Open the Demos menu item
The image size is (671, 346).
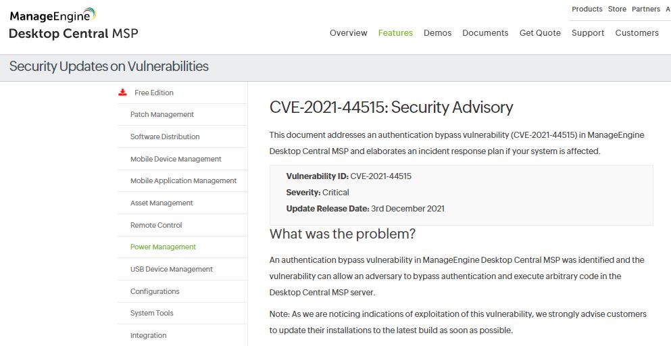pyautogui.click(x=437, y=33)
